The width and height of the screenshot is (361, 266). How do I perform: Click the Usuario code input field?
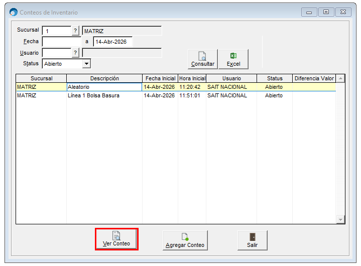tap(57, 53)
